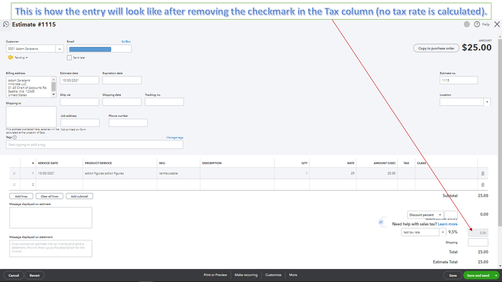502x282 pixels.
Task: Click the Revert button
Action: click(35, 275)
